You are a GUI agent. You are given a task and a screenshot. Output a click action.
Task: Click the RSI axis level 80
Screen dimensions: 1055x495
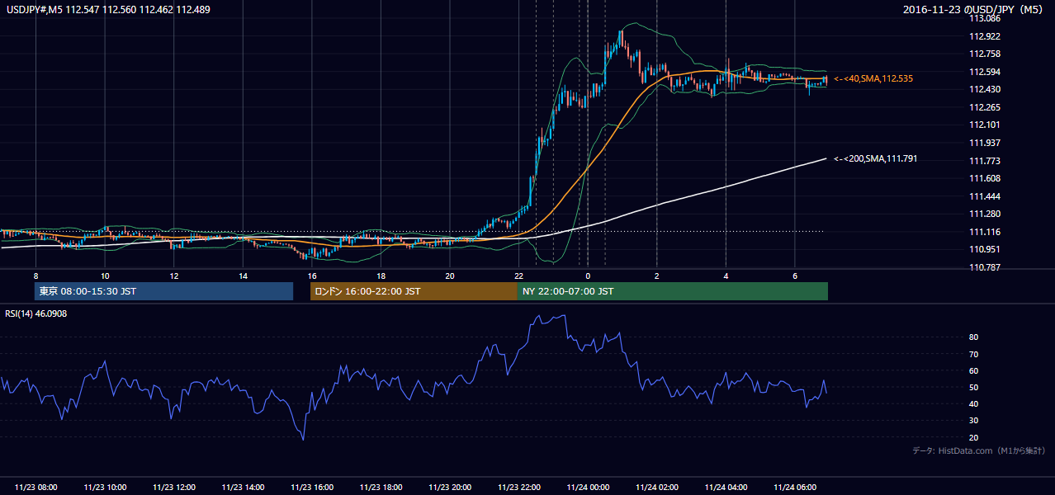973,337
